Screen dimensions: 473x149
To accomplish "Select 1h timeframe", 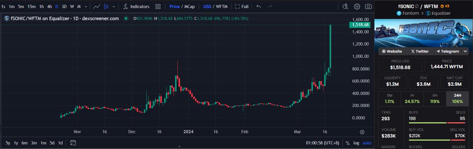I will pos(41,6).
